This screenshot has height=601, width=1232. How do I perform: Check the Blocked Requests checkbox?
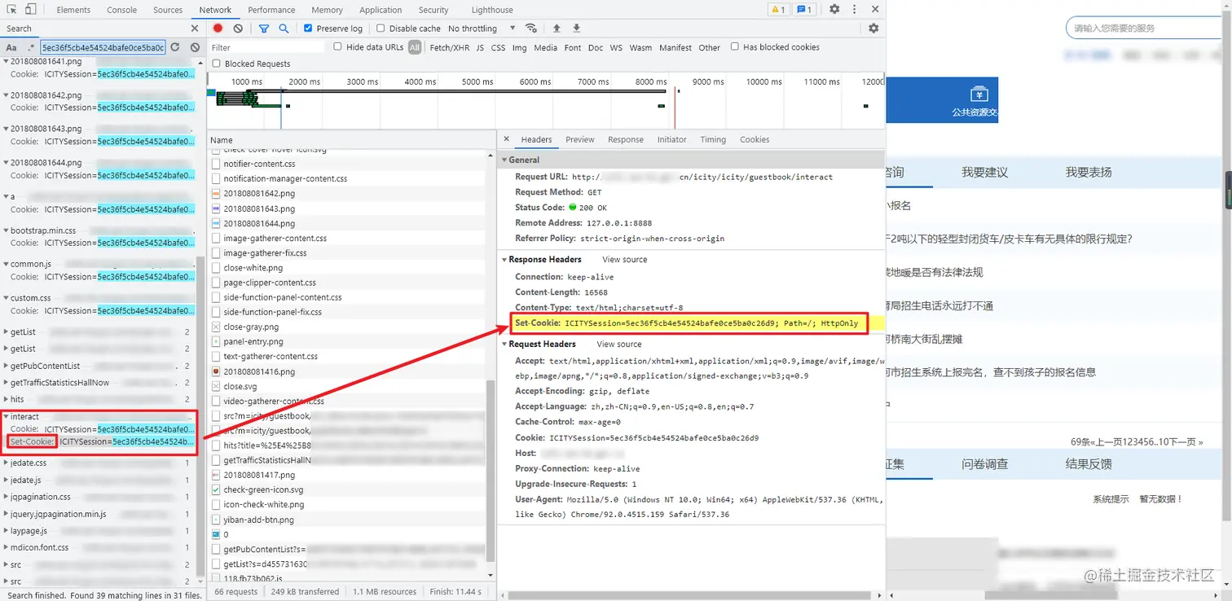point(216,64)
